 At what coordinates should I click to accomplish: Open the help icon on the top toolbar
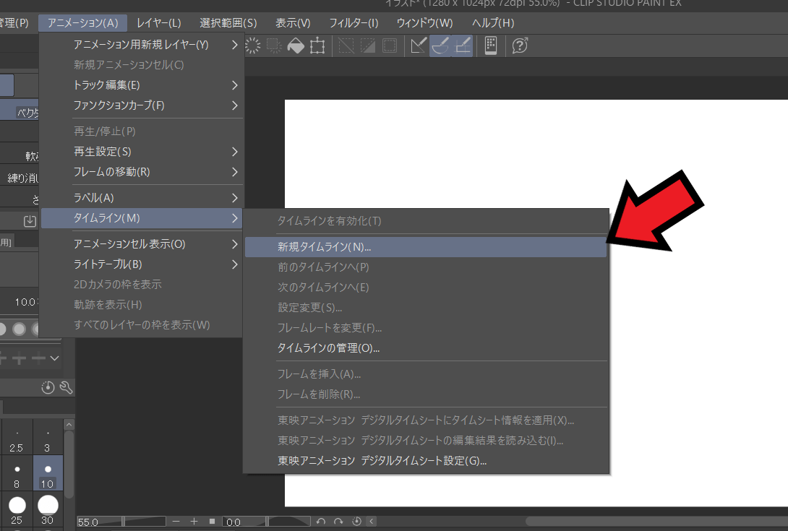[x=521, y=45]
